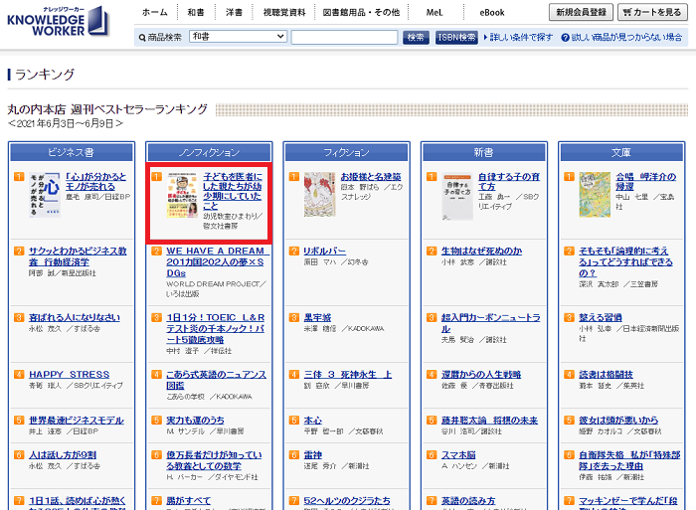
Task: Open the 読書は格闘技 link
Action: pos(606,374)
